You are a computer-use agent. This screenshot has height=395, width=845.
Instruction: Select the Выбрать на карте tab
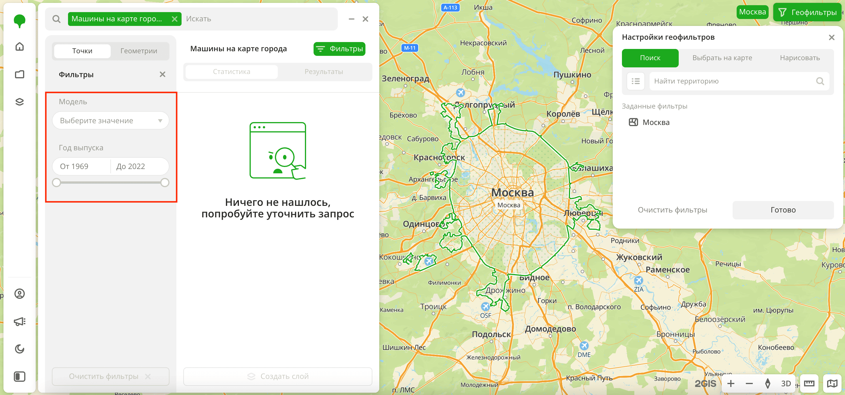pos(722,58)
